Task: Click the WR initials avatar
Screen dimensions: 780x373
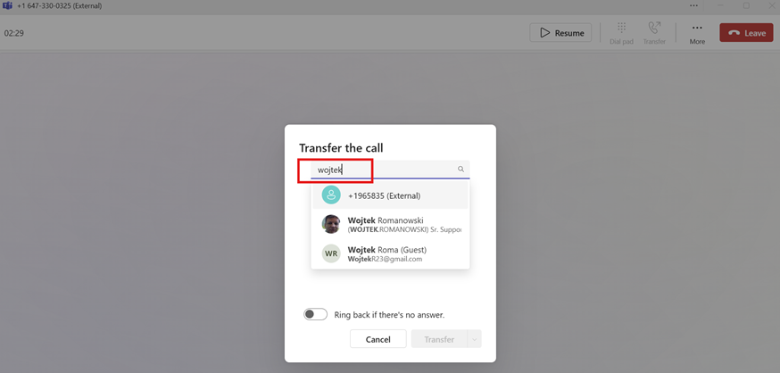Action: coord(331,253)
